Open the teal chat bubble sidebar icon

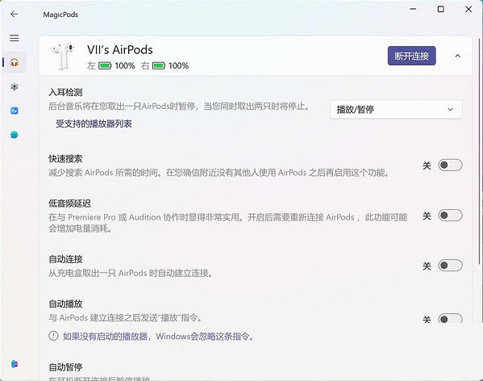tap(15, 135)
